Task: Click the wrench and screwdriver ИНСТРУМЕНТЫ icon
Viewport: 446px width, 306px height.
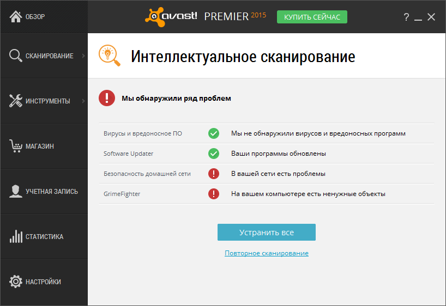Action: 15,101
